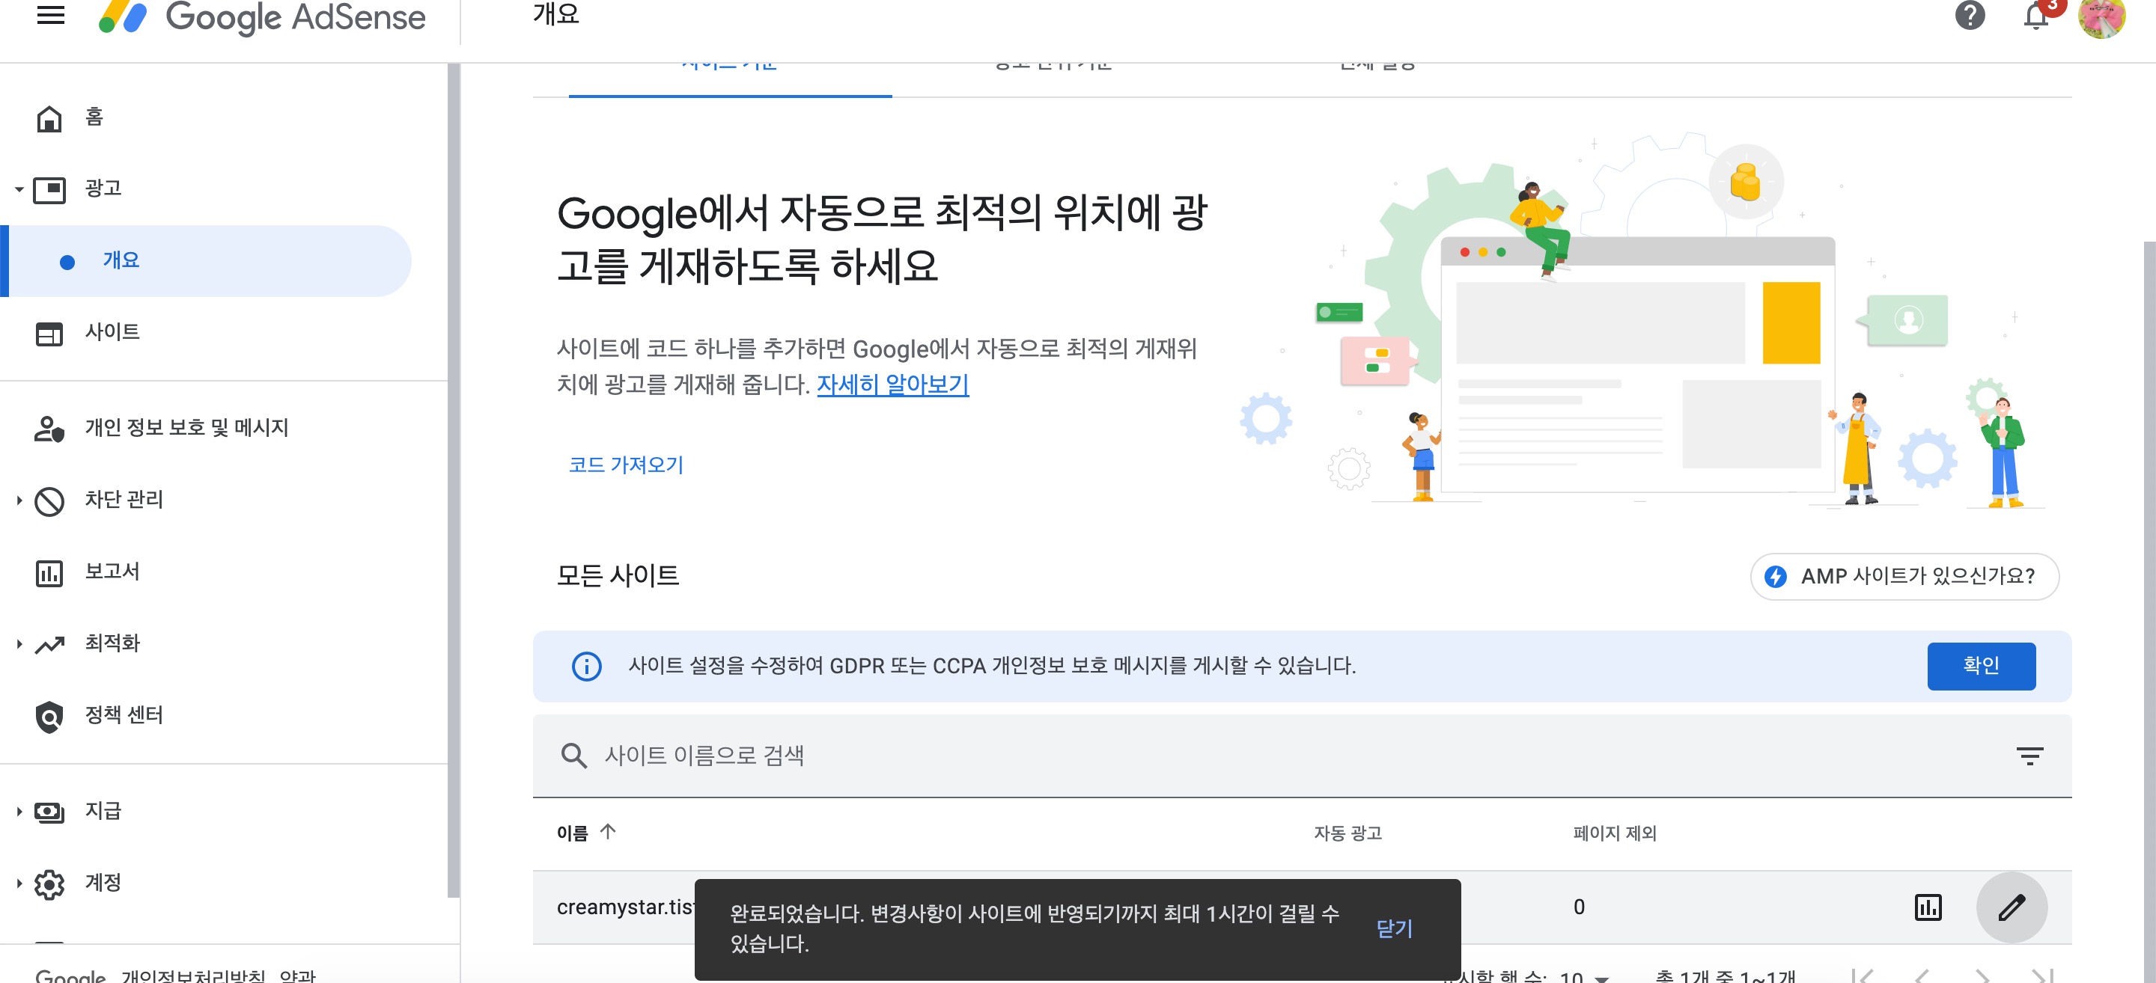The image size is (2156, 983).
Task: Edit creamystar site with pencil icon
Action: [x=2012, y=907]
